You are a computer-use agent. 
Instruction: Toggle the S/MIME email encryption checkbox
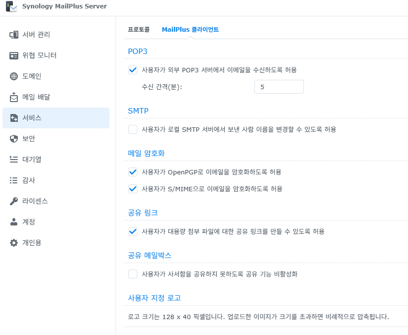pyautogui.click(x=133, y=189)
